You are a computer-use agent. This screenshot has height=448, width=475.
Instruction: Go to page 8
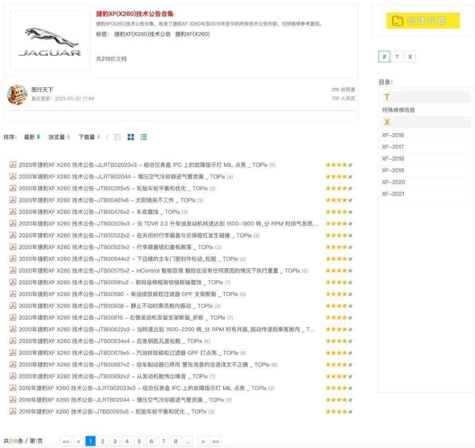point(175,441)
